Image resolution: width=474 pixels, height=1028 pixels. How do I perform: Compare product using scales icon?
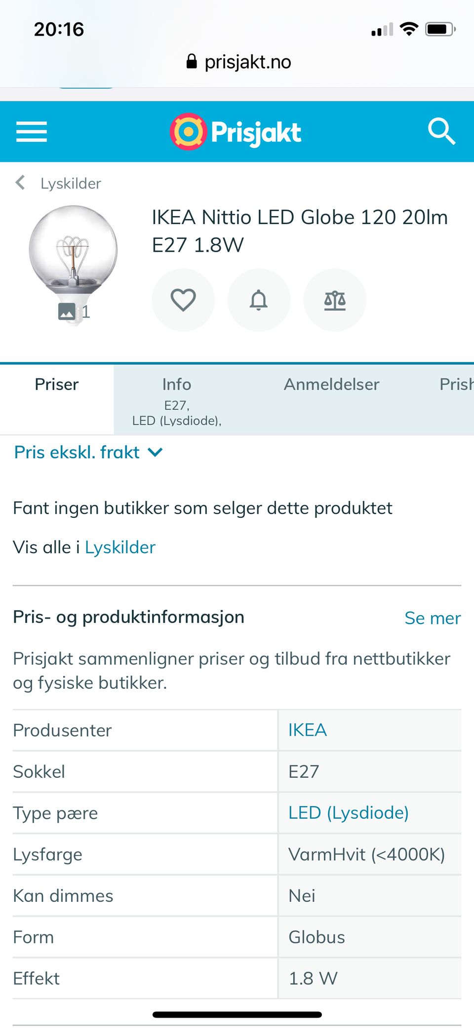click(335, 300)
